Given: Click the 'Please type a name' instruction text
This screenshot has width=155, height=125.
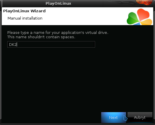Looking at the screenshot, I should (58, 33).
